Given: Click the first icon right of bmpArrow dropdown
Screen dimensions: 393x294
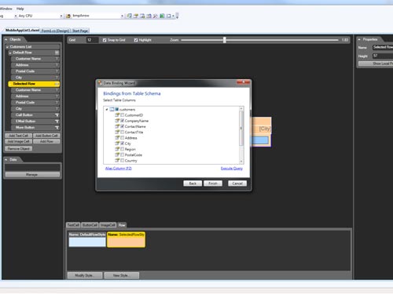Looking at the screenshot, I should pyautogui.click(x=129, y=16).
